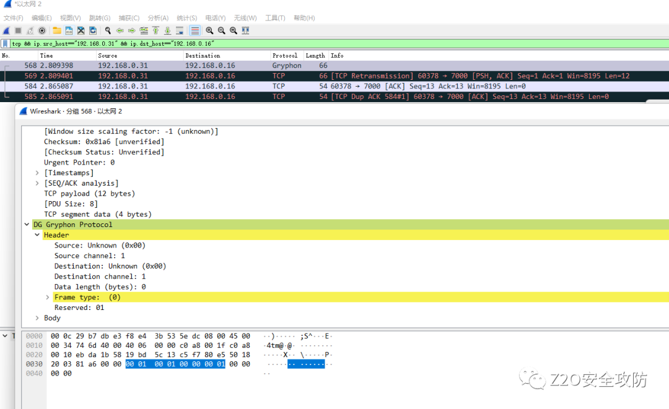The image size is (669, 409).
Task: Zoom in the main window text
Action: click(209, 31)
